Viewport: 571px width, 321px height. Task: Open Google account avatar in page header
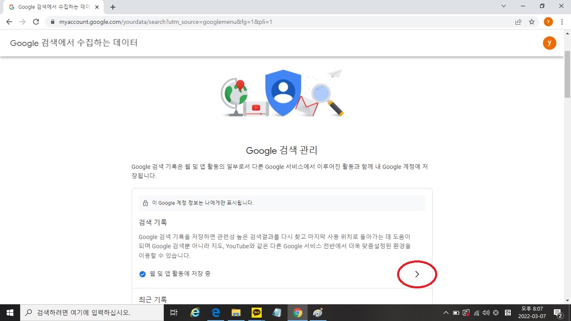tap(549, 43)
